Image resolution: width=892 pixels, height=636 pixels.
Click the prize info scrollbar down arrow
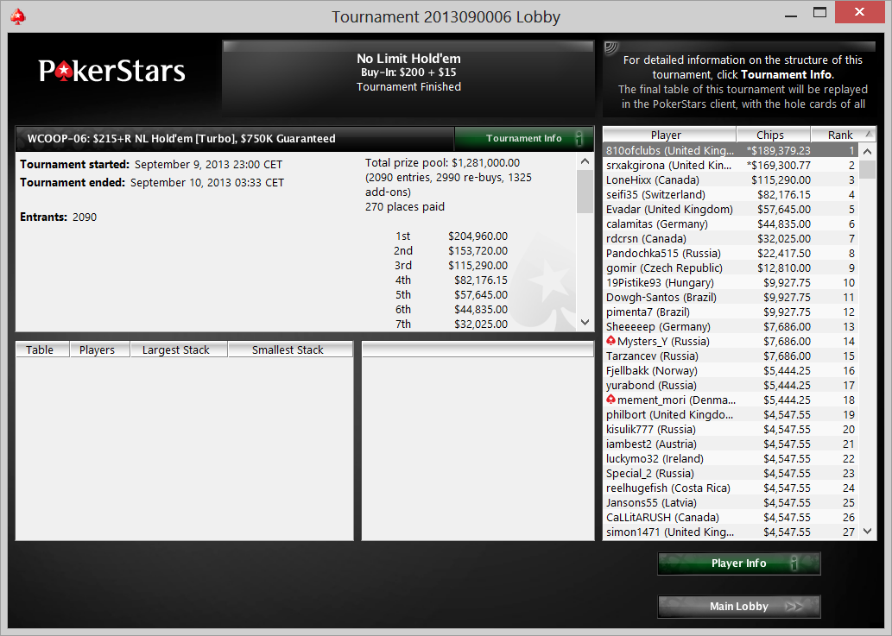click(x=585, y=322)
